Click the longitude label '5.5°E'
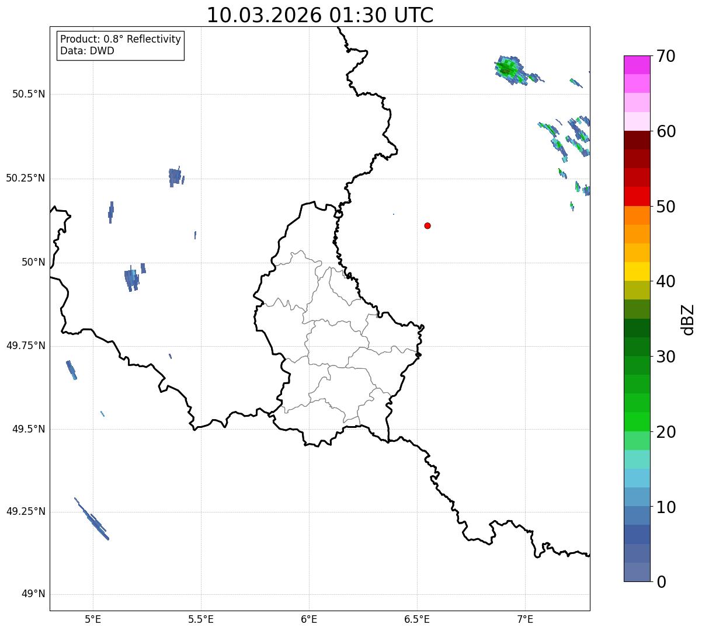This screenshot has height=631, width=702. [x=201, y=619]
